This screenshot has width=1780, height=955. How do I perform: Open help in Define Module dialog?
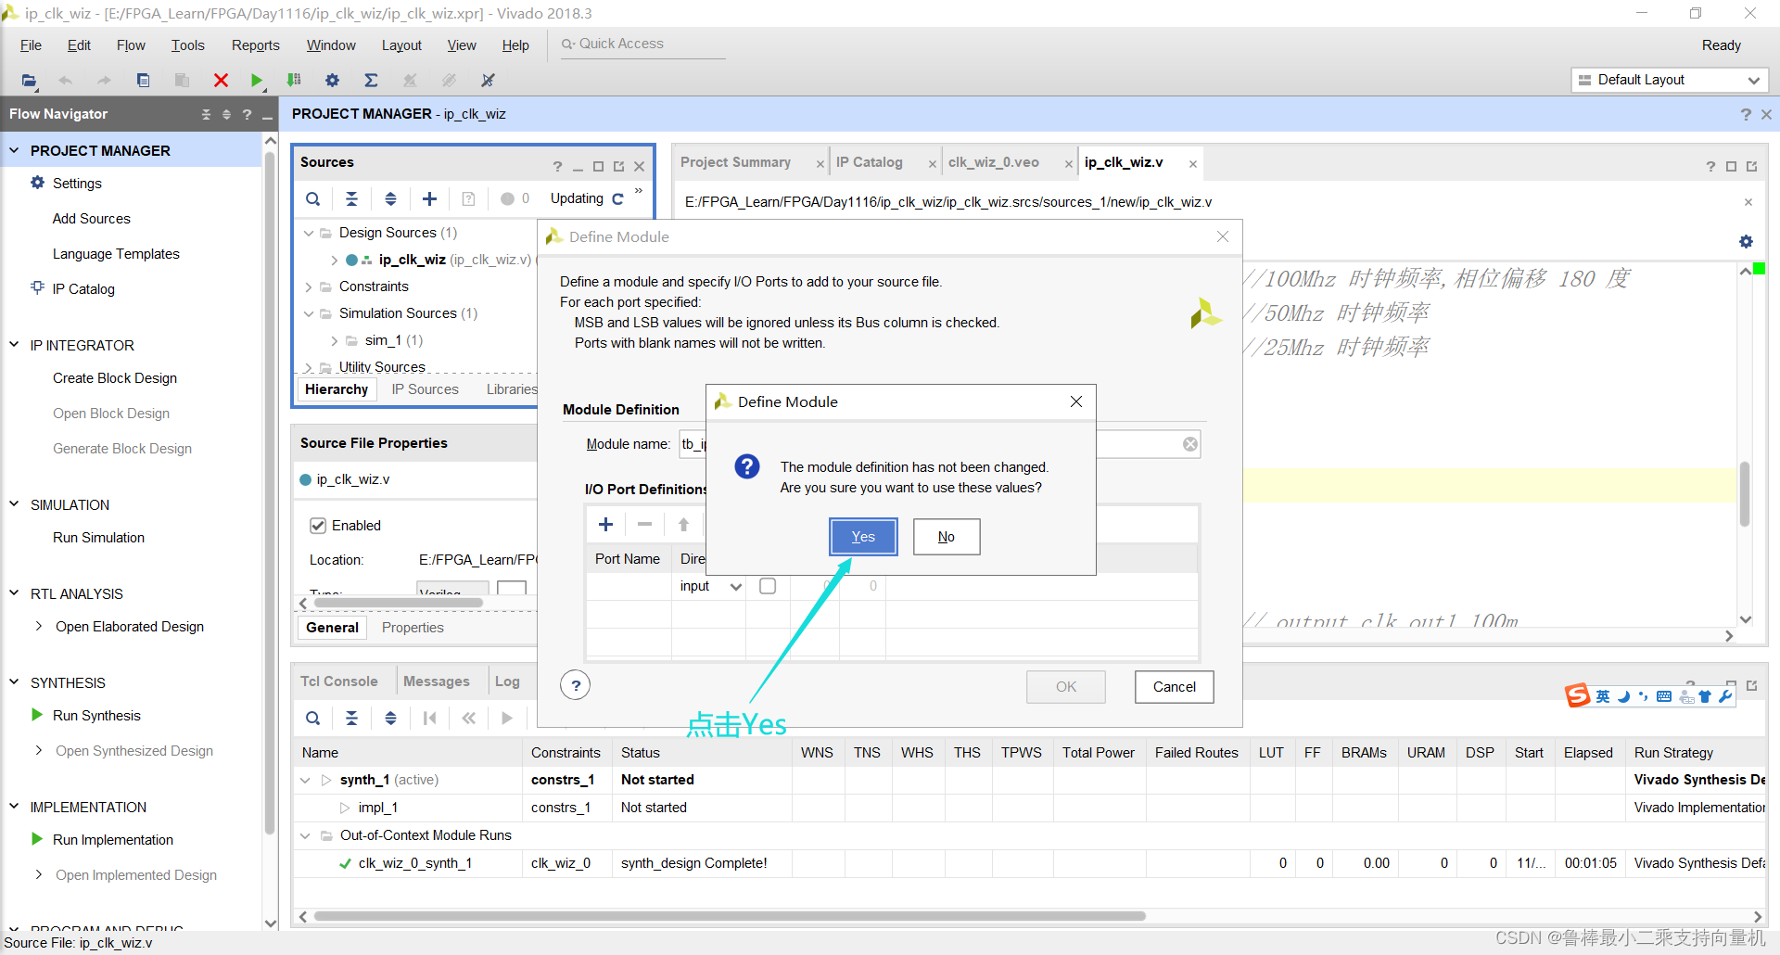pyautogui.click(x=576, y=685)
